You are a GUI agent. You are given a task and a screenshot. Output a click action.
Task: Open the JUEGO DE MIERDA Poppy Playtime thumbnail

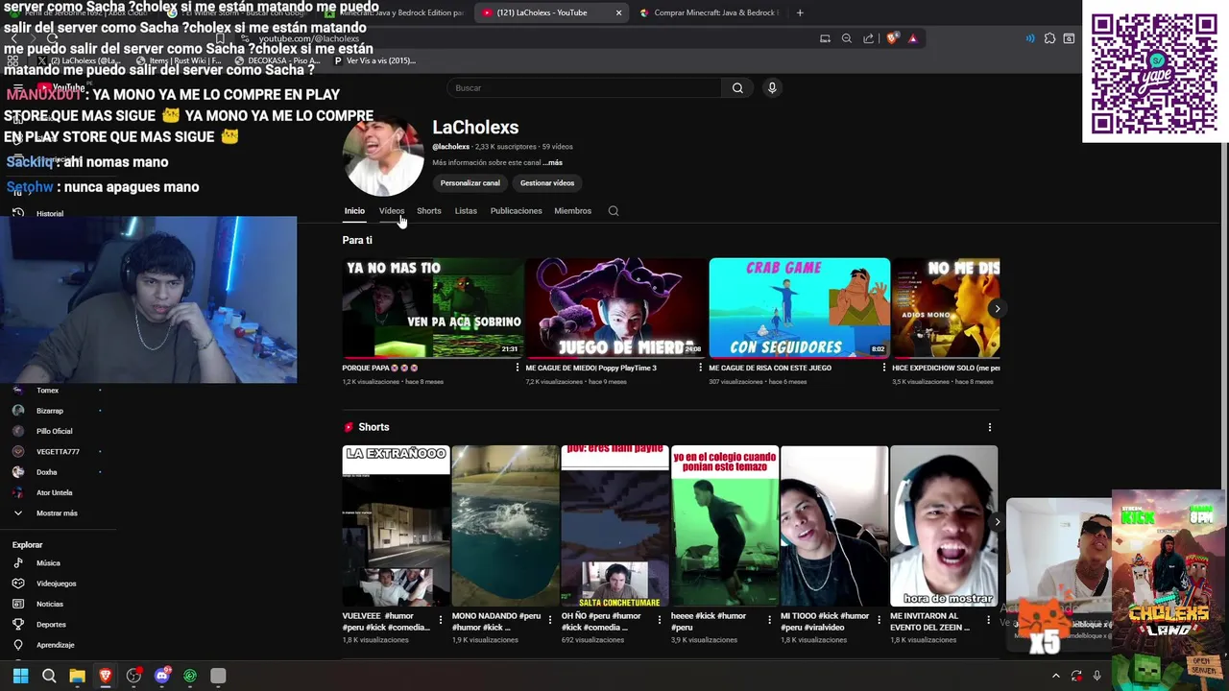pos(616,308)
